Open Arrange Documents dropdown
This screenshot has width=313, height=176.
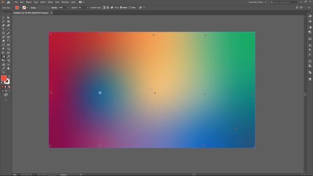[x=82, y=2]
